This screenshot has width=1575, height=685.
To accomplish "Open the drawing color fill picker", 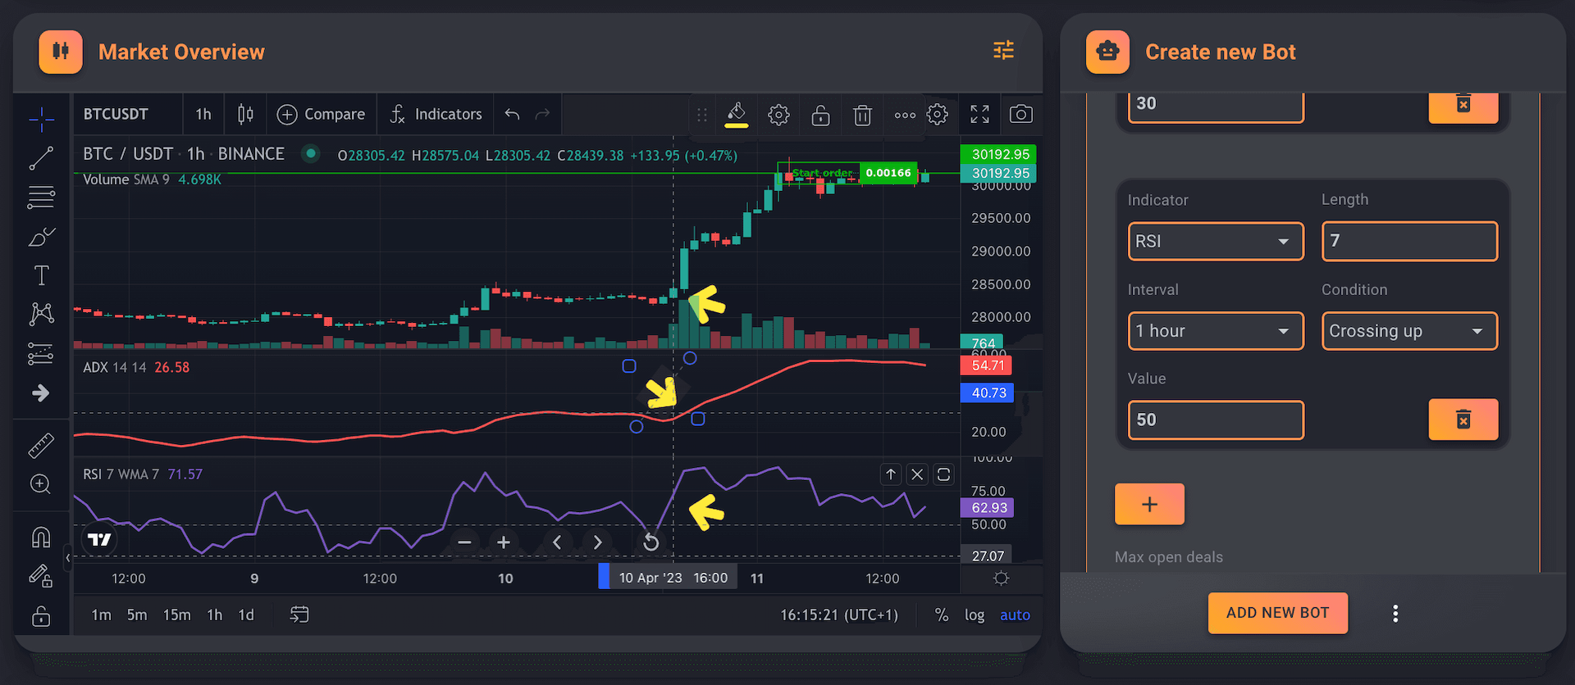I will coord(736,115).
